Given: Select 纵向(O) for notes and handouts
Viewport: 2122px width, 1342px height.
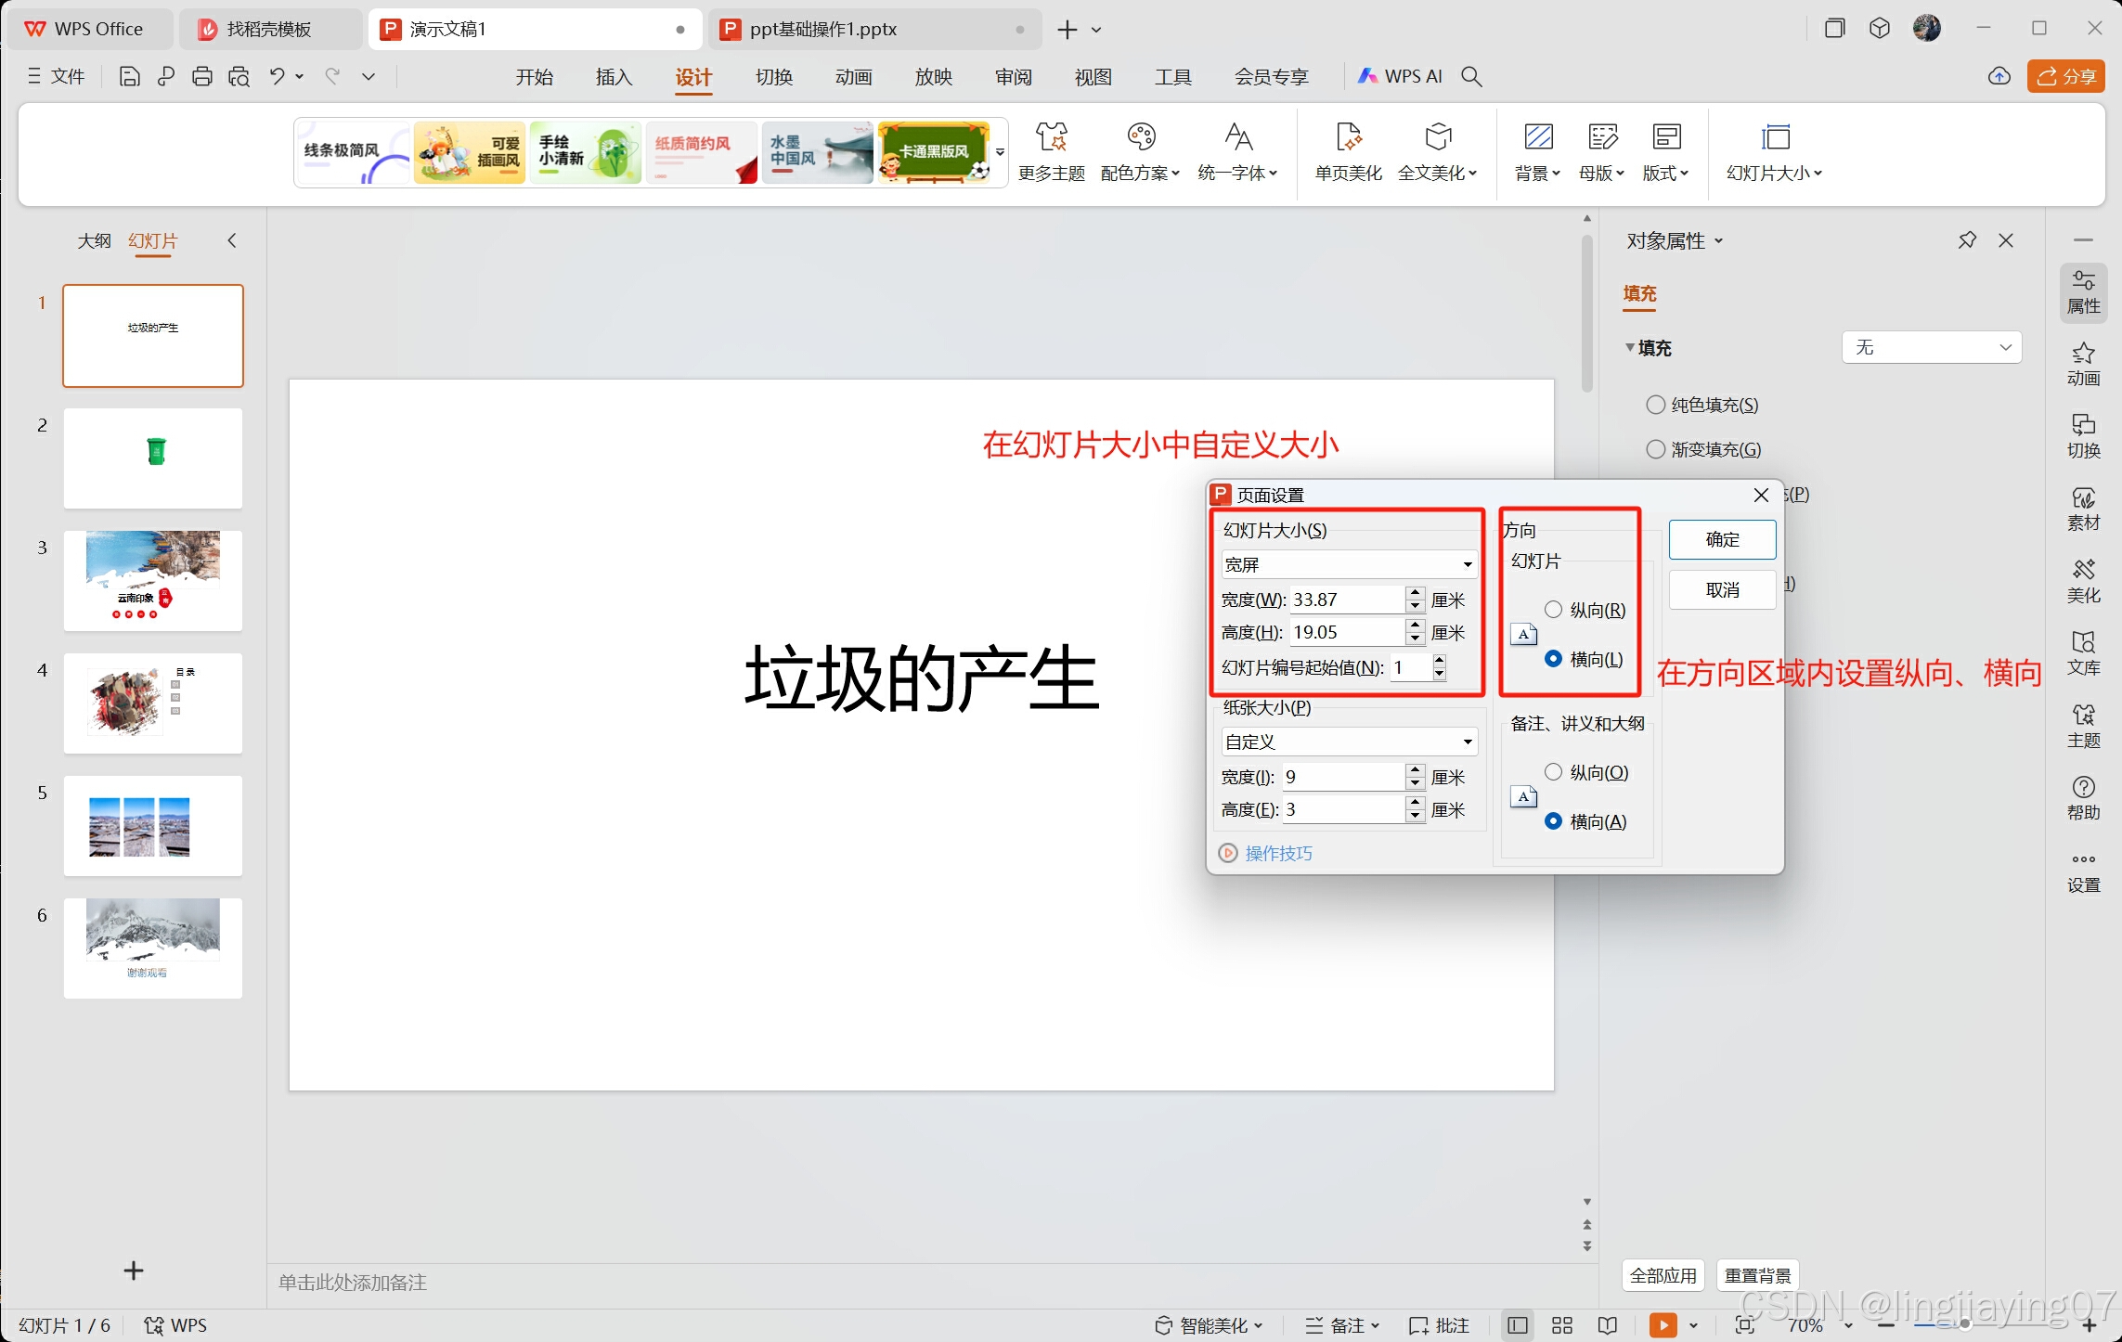Looking at the screenshot, I should [1553, 772].
